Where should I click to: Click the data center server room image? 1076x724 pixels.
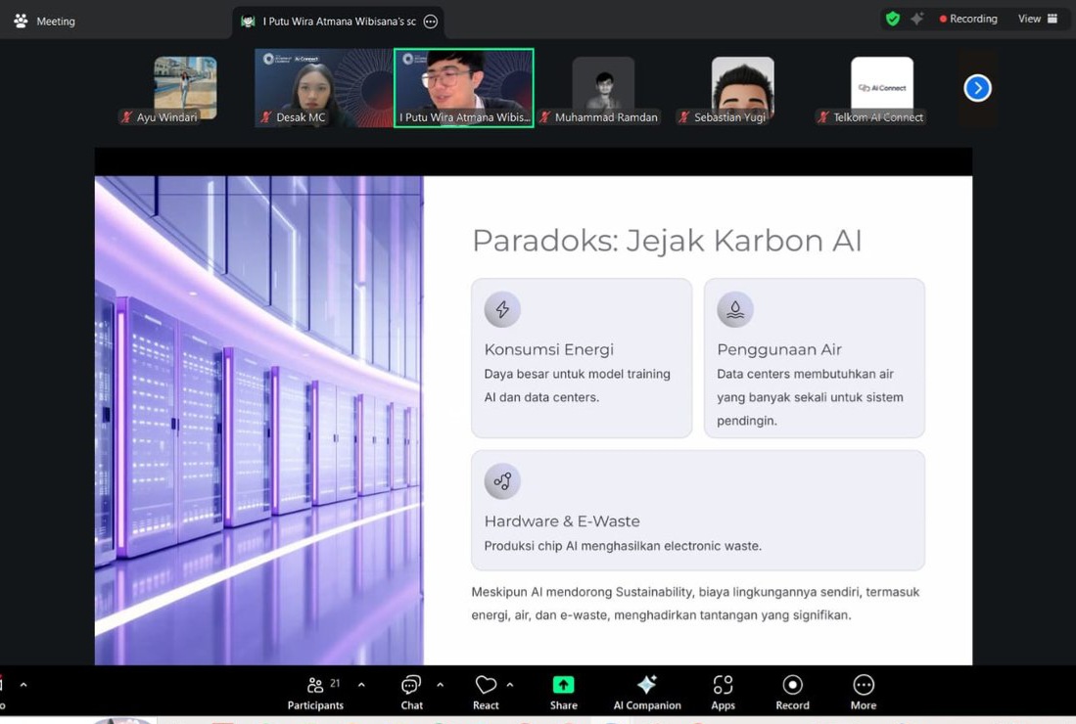coord(258,421)
